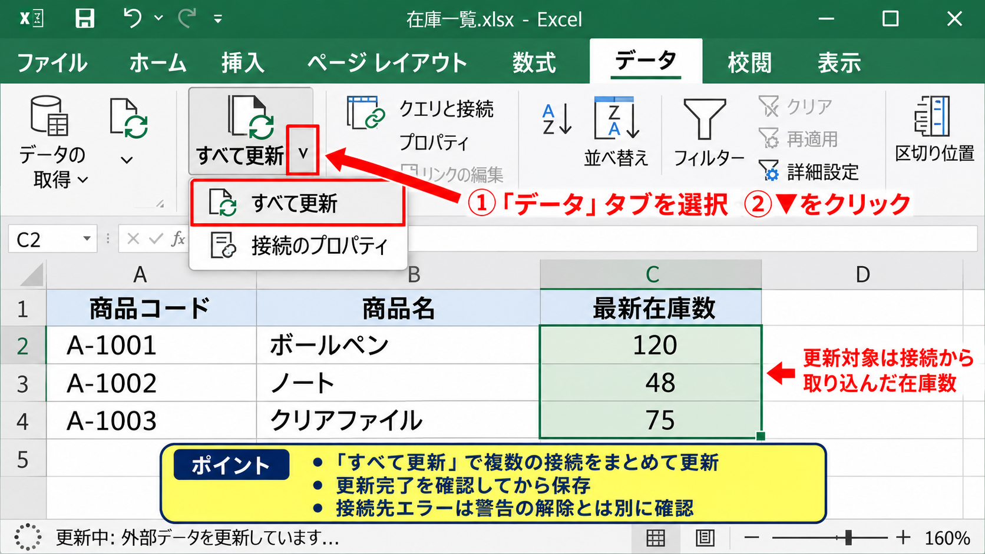Click the Save icon in title bar
Image resolution: width=985 pixels, height=554 pixels.
tap(85, 19)
